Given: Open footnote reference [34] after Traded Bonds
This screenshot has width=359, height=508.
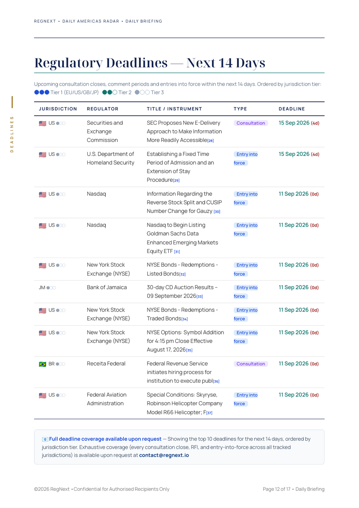Looking at the screenshot, I should [x=184, y=319].
